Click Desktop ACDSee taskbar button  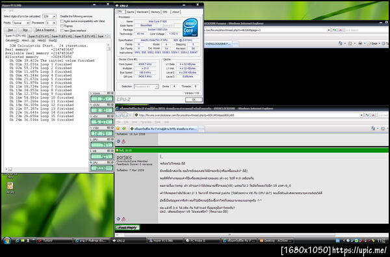click(276, 241)
